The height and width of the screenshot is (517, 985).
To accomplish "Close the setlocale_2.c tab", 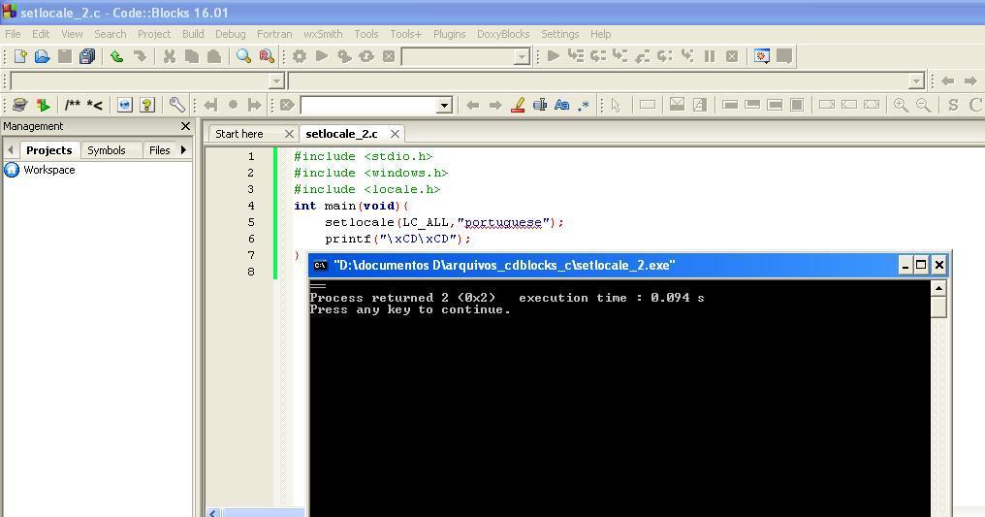I will (x=395, y=134).
